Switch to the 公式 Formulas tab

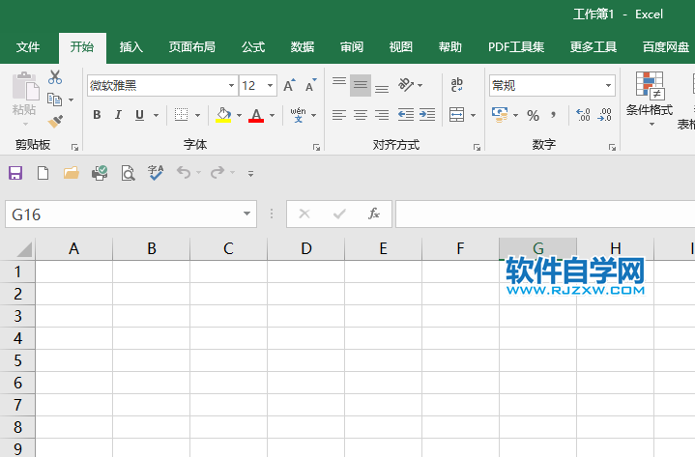click(x=253, y=47)
